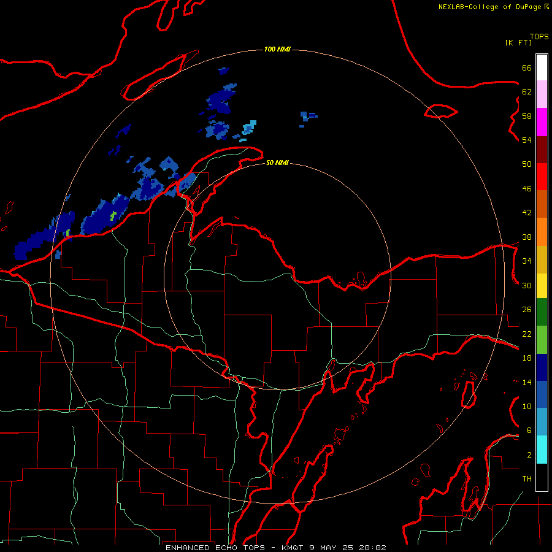
Task: Click the 26 legend value label
Action: (x=527, y=310)
